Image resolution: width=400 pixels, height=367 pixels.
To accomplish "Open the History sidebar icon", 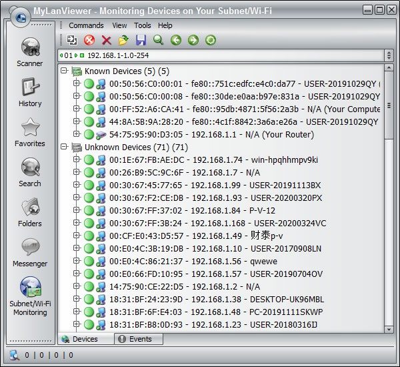I will 31,87.
